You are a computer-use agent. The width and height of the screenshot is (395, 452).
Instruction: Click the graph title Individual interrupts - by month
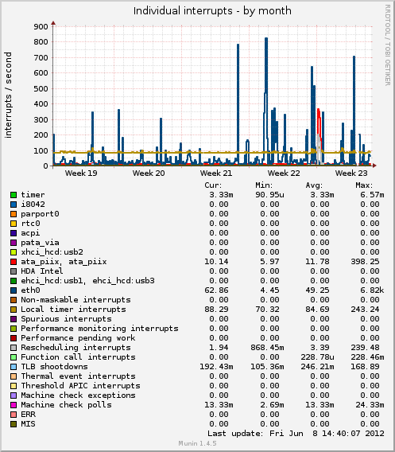pos(212,11)
